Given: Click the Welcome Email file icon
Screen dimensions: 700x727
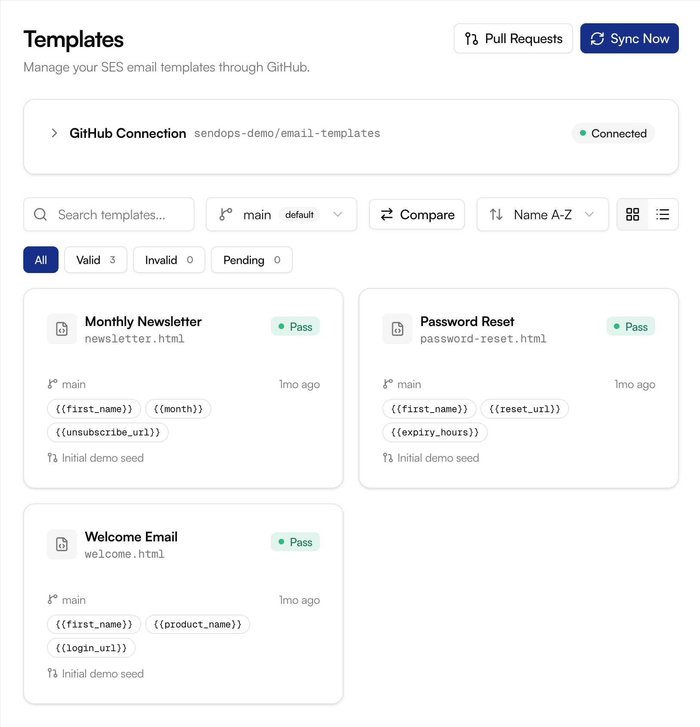Looking at the screenshot, I should tap(62, 544).
